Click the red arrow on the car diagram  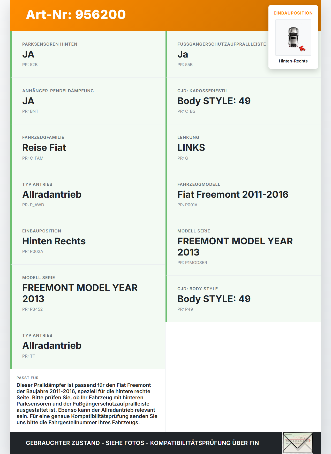302,48
